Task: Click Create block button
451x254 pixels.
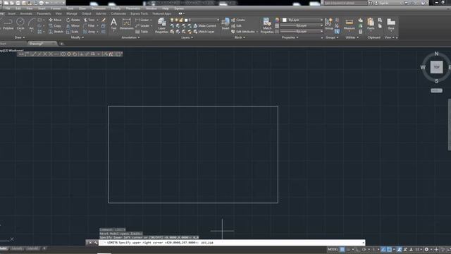Action: point(238,20)
